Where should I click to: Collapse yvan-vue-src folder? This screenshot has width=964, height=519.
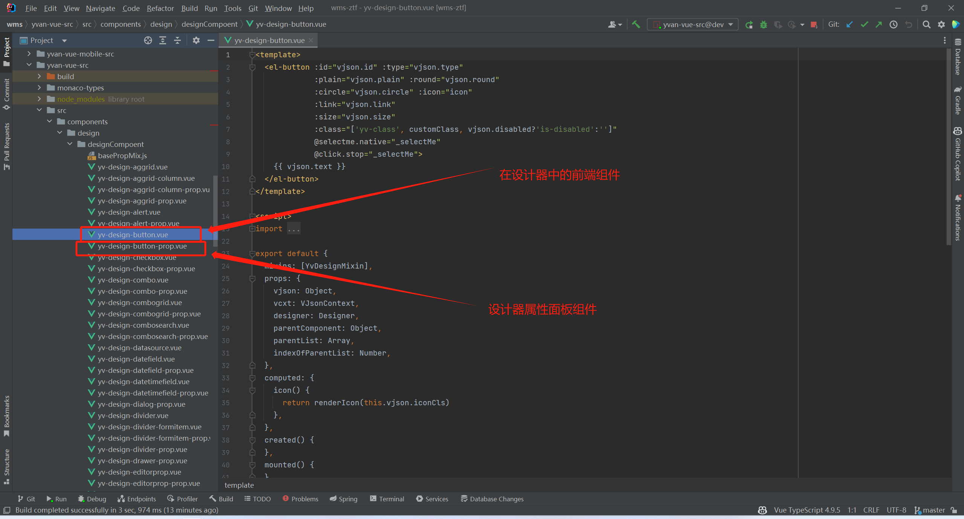click(29, 65)
